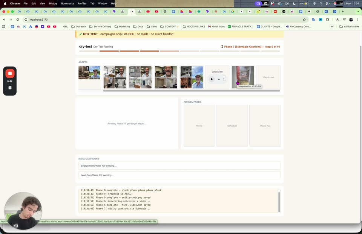Open the All Bookmarks folder
Viewport: 362px width, 234px height.
point(349,26)
